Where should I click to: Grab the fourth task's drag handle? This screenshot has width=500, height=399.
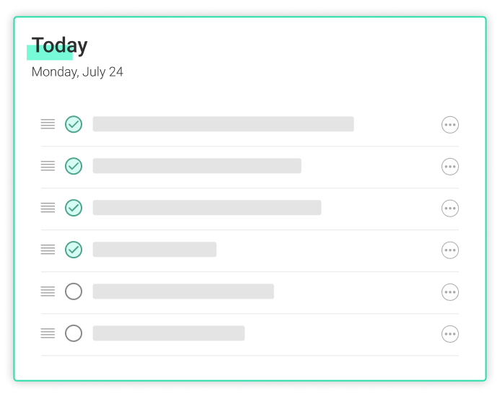pyautogui.click(x=48, y=250)
